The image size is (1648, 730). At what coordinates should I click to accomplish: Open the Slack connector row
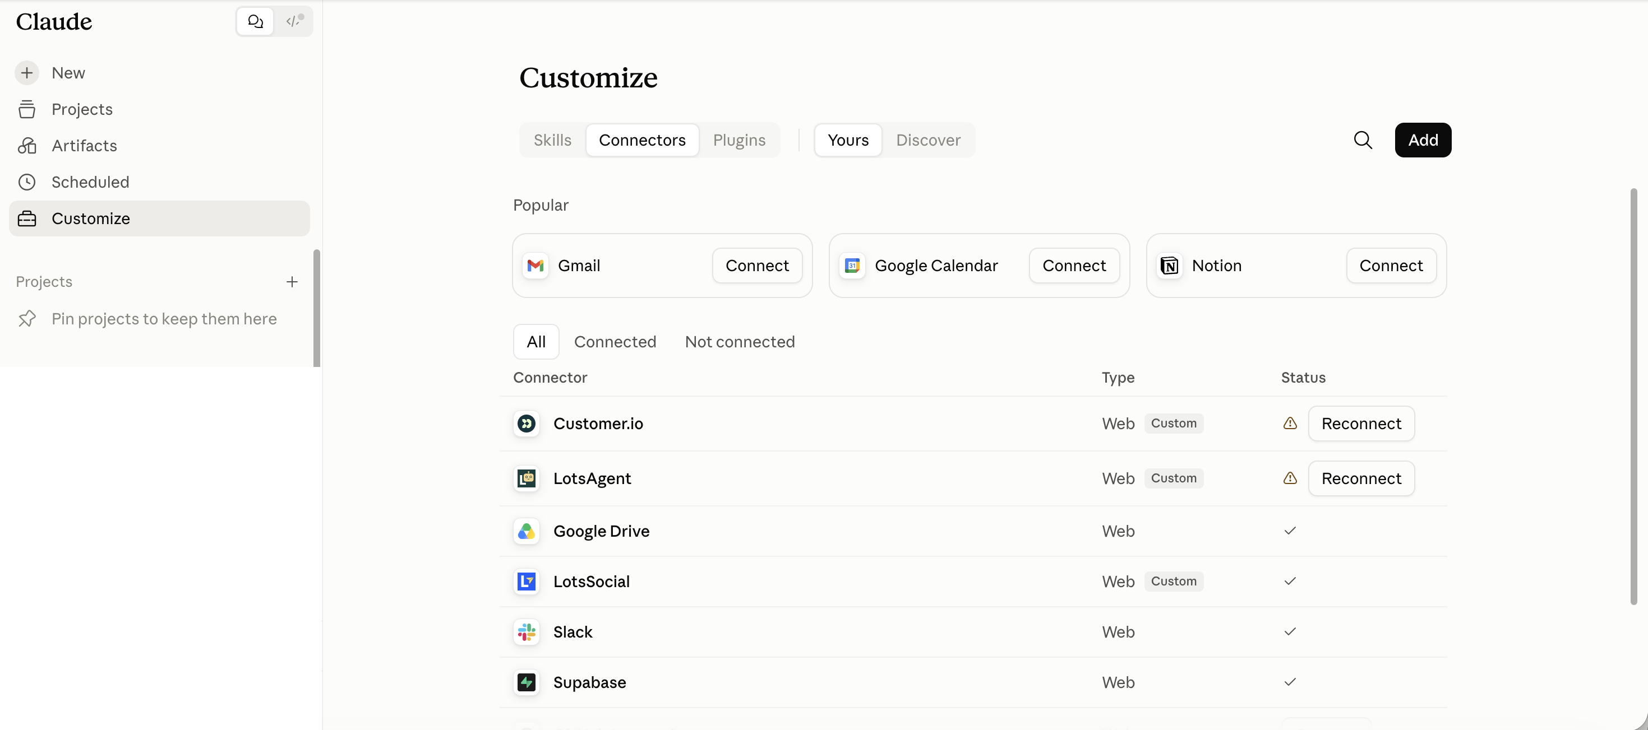point(973,632)
